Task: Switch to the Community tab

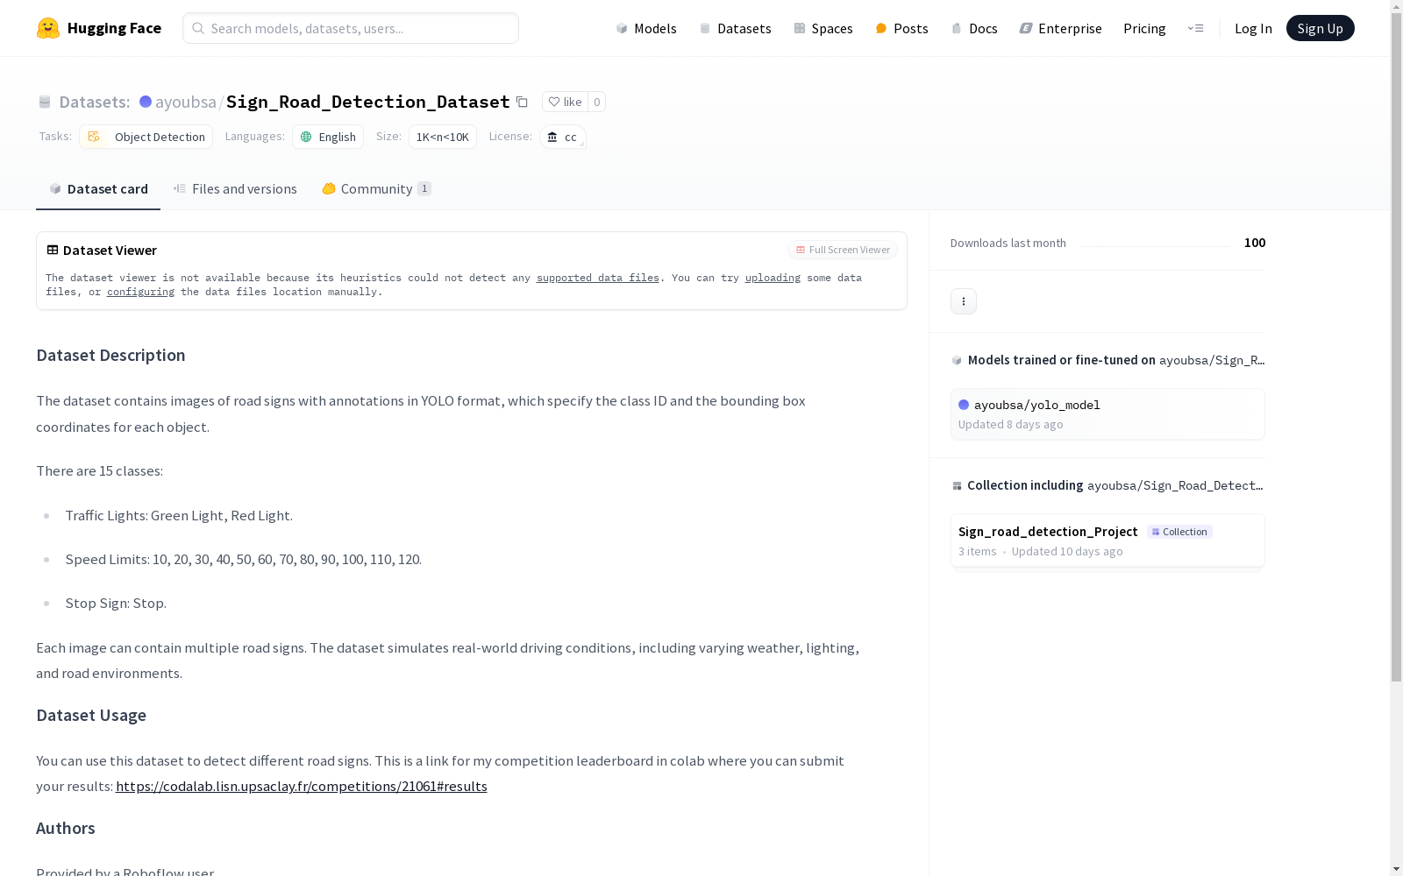Action: click(x=377, y=189)
